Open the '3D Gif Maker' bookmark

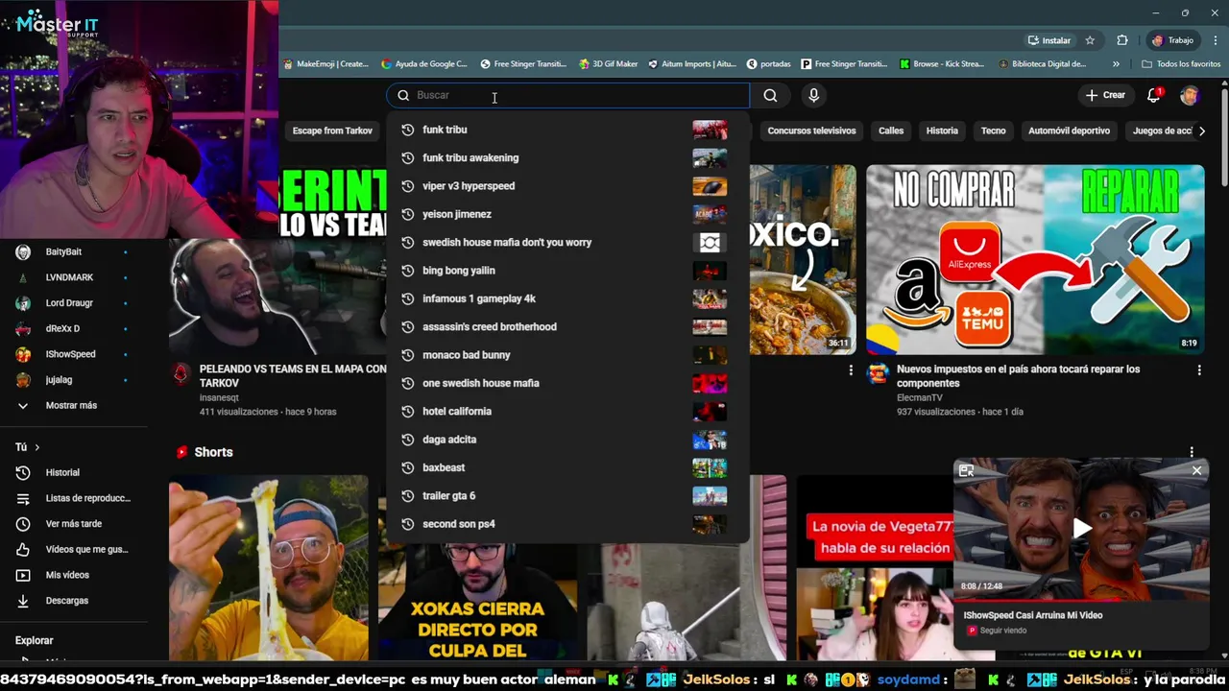click(609, 64)
